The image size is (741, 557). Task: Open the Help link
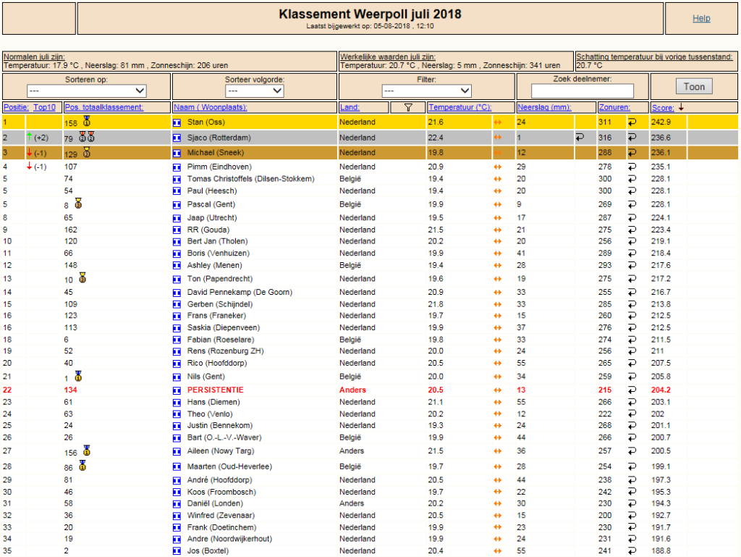click(x=701, y=18)
